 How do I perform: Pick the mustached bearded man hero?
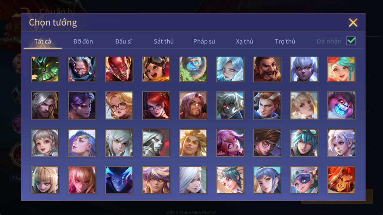coord(267,69)
